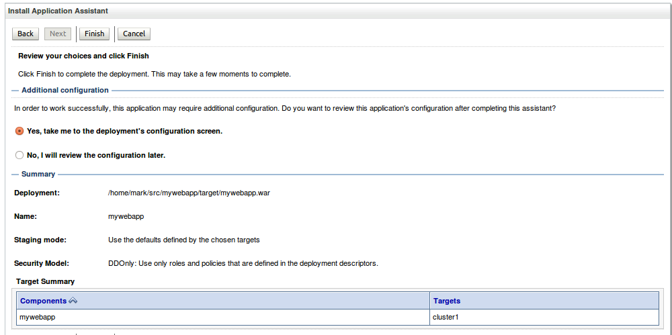
Task: Click the 'Target Summary' table caption
Action: [45, 281]
